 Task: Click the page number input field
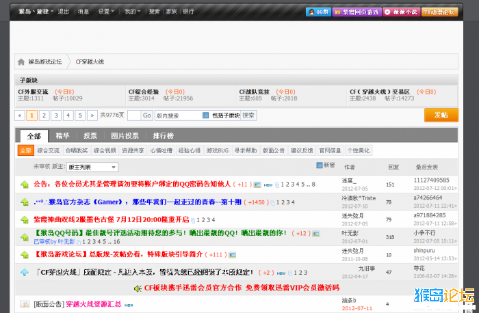tap(134, 115)
